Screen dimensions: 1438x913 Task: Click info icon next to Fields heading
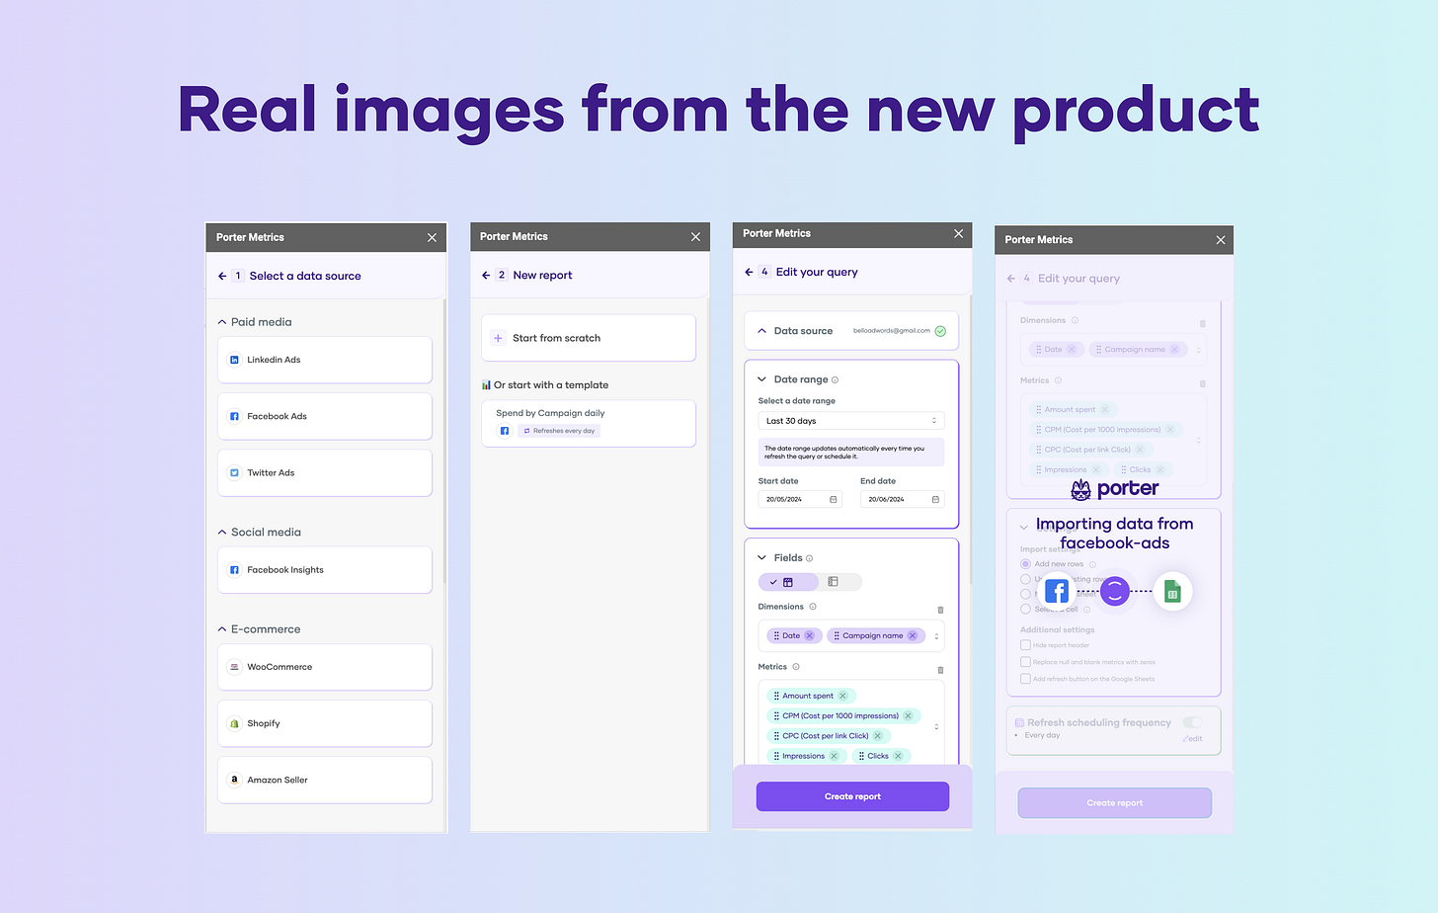pos(809,558)
